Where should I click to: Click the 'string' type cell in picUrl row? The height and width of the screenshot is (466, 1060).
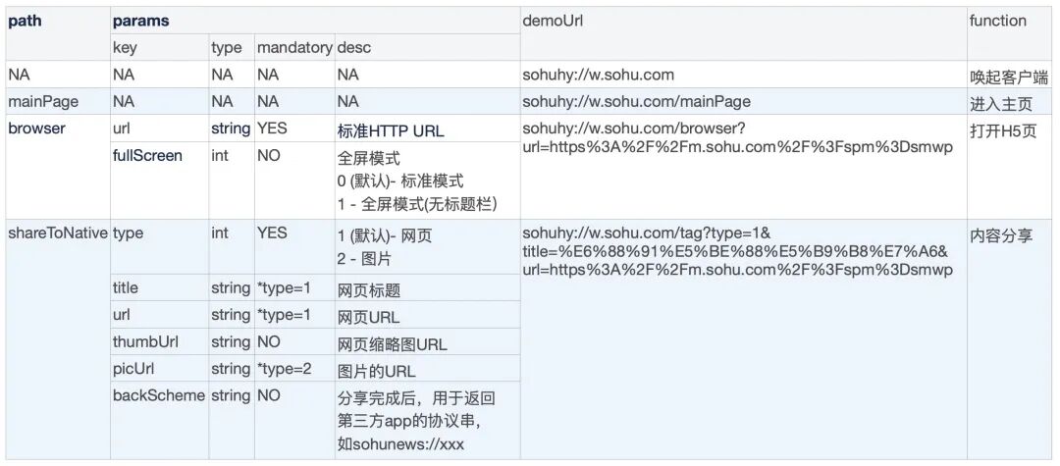pyautogui.click(x=231, y=370)
